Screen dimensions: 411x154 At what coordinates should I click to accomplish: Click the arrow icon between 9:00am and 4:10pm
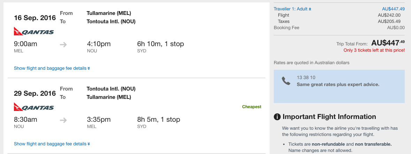63,45
